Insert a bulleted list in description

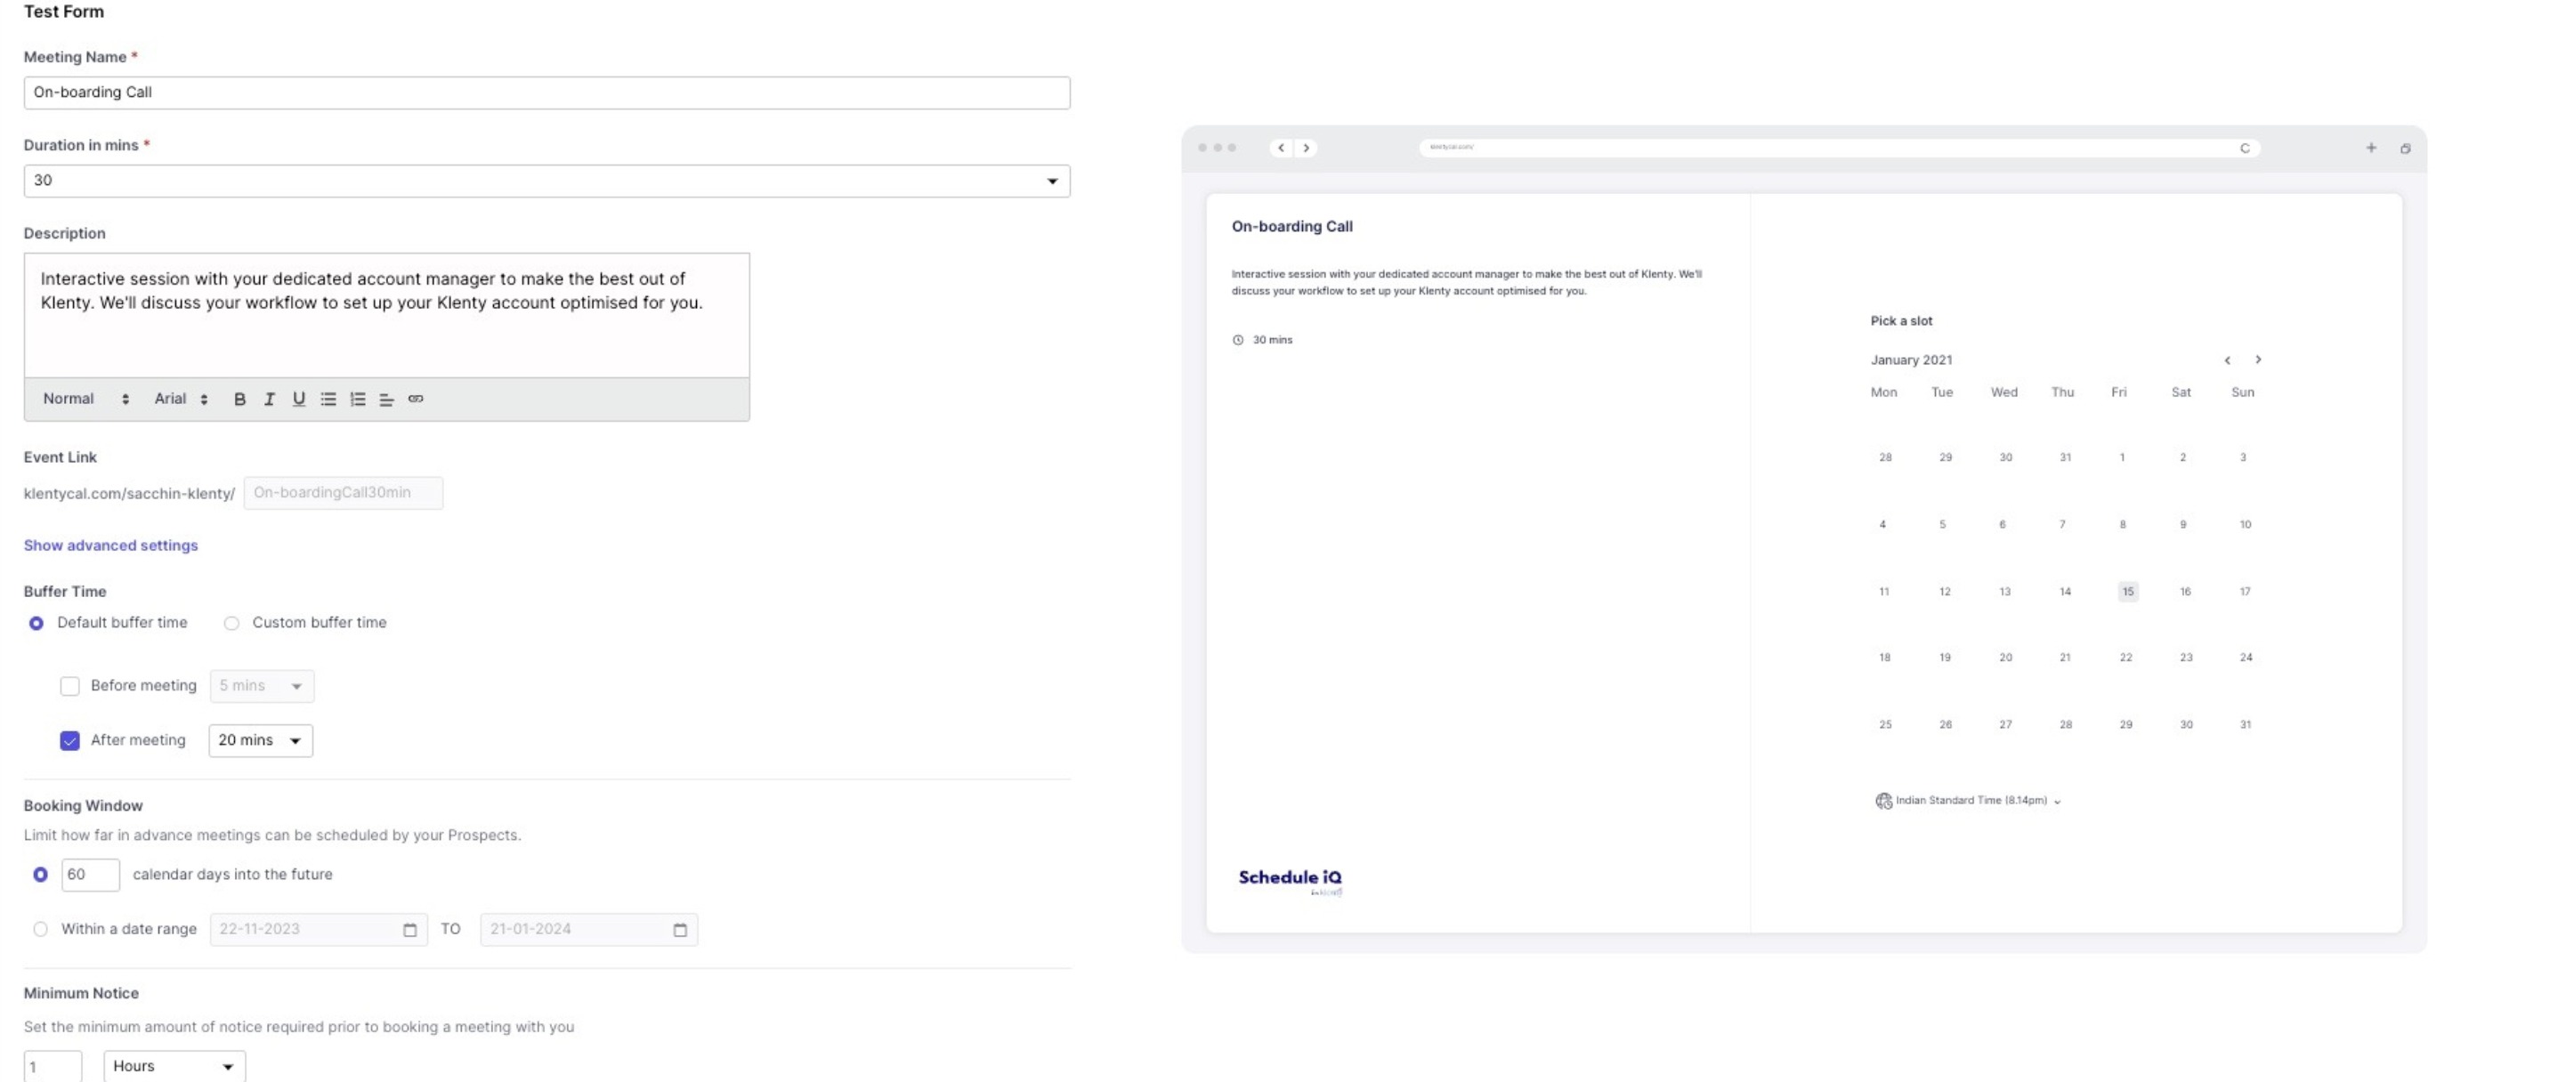[x=328, y=399]
